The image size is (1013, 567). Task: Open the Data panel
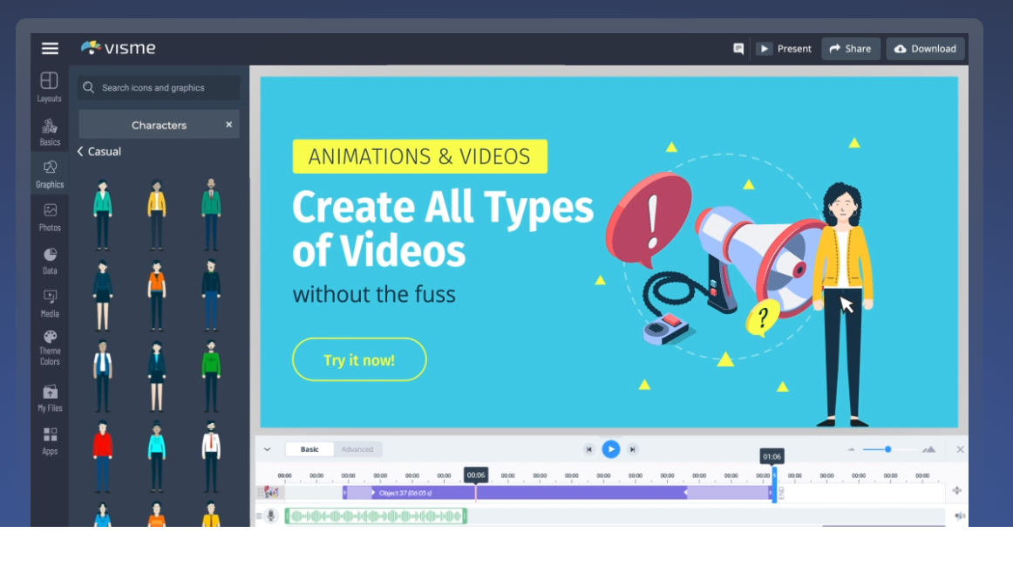click(x=50, y=261)
